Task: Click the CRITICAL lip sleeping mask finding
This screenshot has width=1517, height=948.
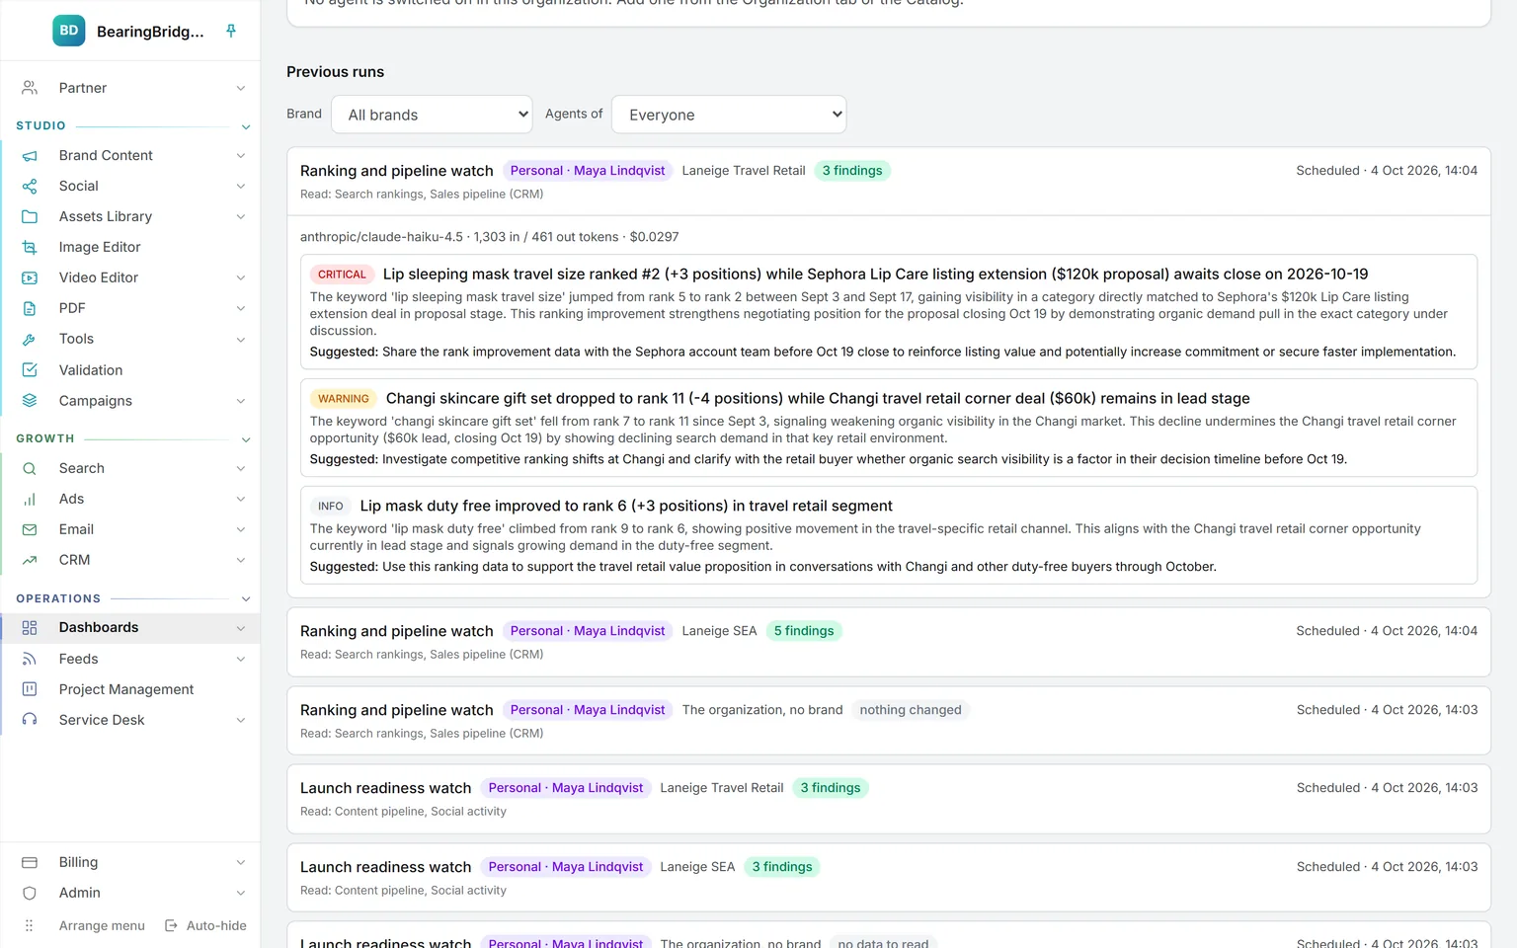Action: tap(888, 312)
